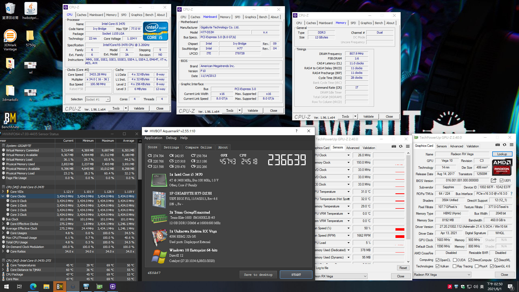Open Compare Online tab in Aquamark
This screenshot has width=519, height=292.
[198, 147]
